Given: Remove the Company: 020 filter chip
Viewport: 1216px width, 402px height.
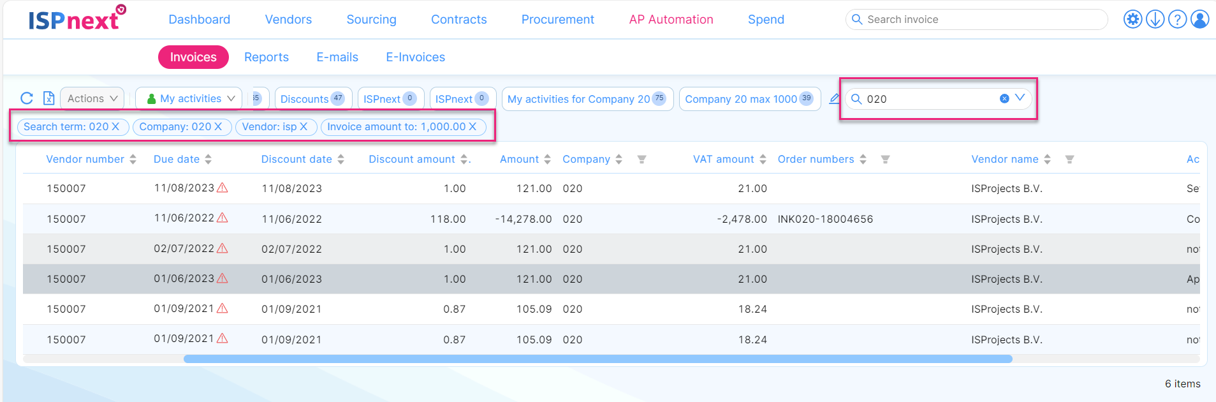Looking at the screenshot, I should 218,126.
